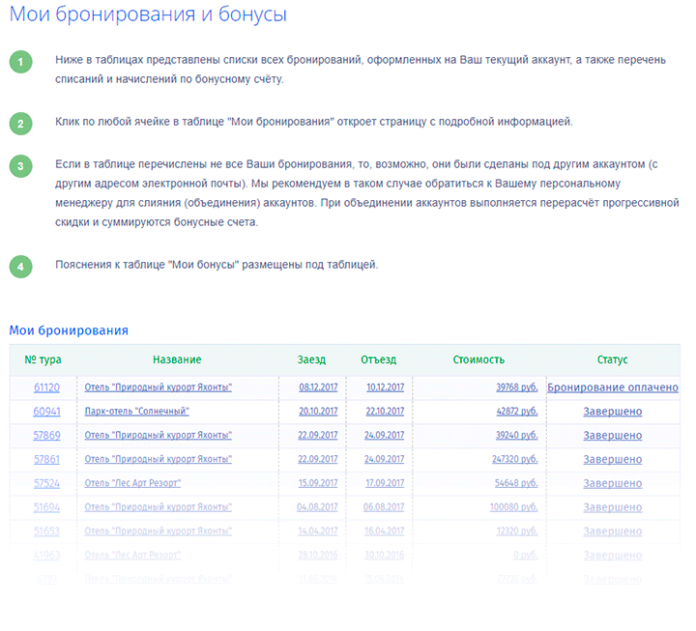Open 'Парк-отель "Солнечный"' booking link
The width and height of the screenshot is (696, 631).
pyautogui.click(x=136, y=412)
